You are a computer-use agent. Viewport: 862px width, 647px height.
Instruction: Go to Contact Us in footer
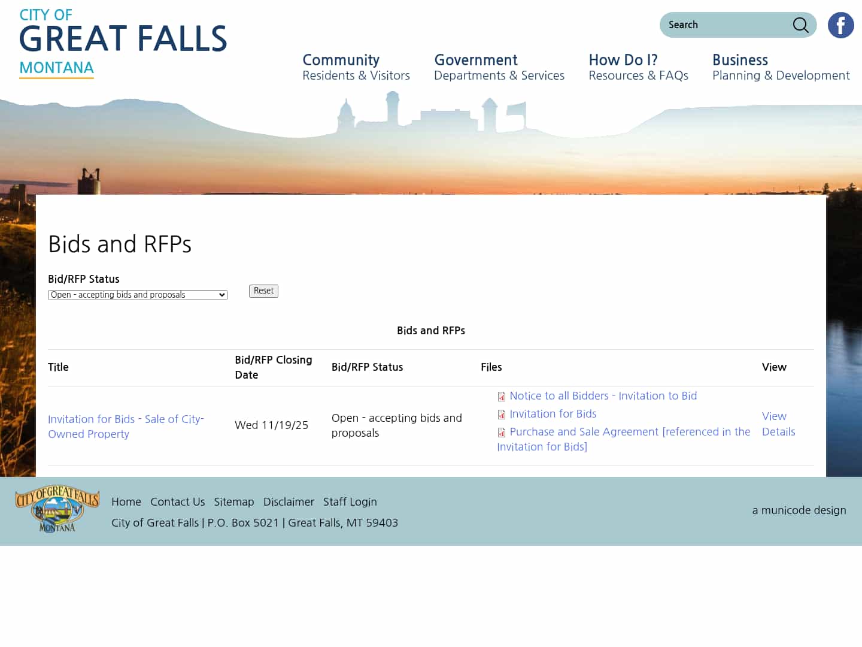177,502
